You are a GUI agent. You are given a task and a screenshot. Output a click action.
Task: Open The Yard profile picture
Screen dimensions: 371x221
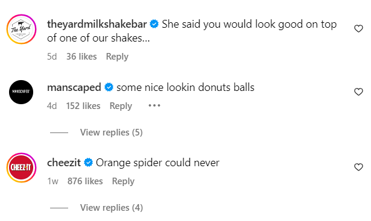tap(21, 29)
